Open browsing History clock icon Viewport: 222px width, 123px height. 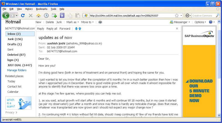[46, 16]
